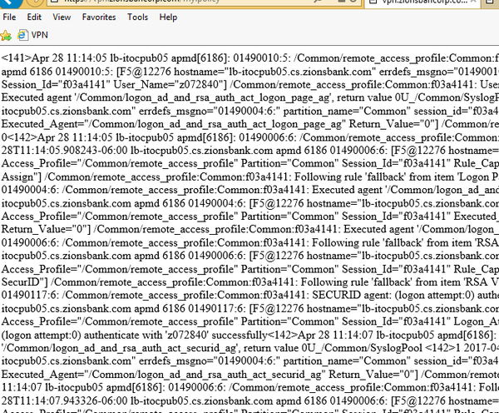The width and height of the screenshot is (499, 413).
Task: Click the log text '0<142>Apr 28 11:14:05'
Action: click(57, 137)
